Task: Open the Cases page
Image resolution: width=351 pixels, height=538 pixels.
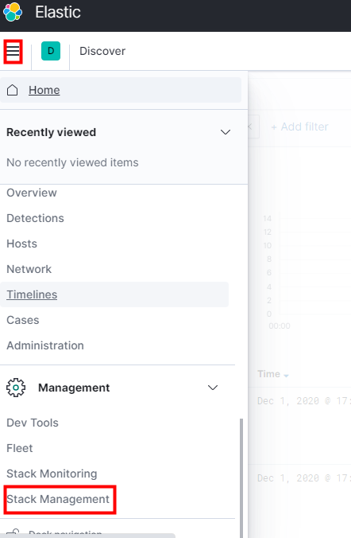Action: tap(22, 320)
